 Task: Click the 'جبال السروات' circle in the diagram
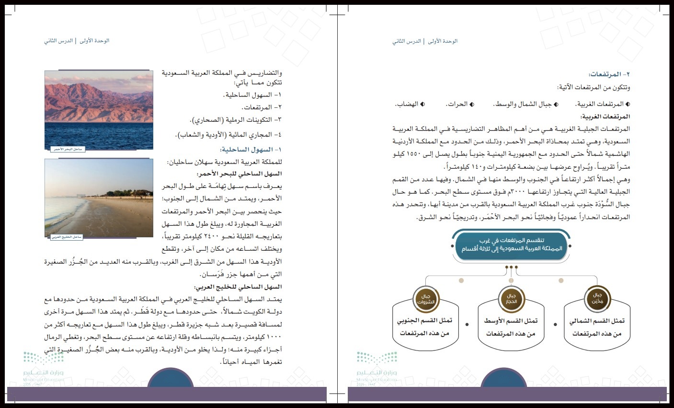tap(425, 298)
